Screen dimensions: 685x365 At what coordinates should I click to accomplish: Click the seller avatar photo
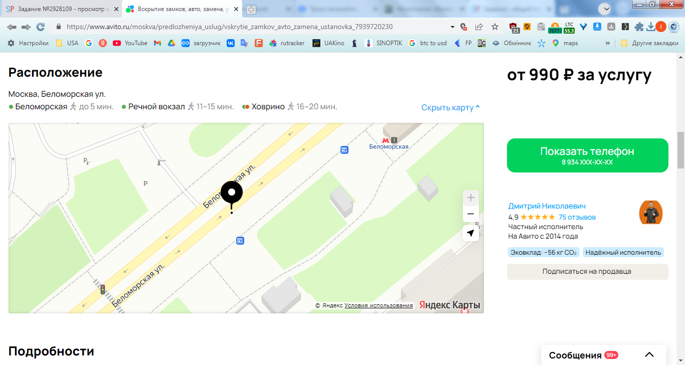[x=651, y=213]
